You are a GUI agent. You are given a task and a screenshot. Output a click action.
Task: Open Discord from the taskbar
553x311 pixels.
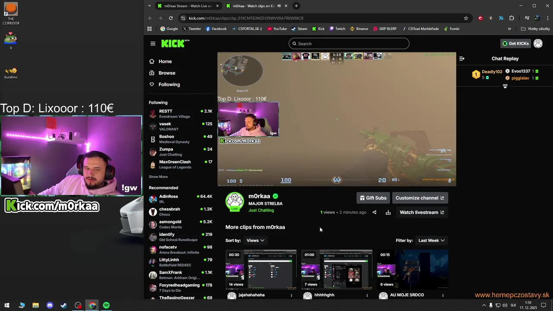(x=50, y=305)
